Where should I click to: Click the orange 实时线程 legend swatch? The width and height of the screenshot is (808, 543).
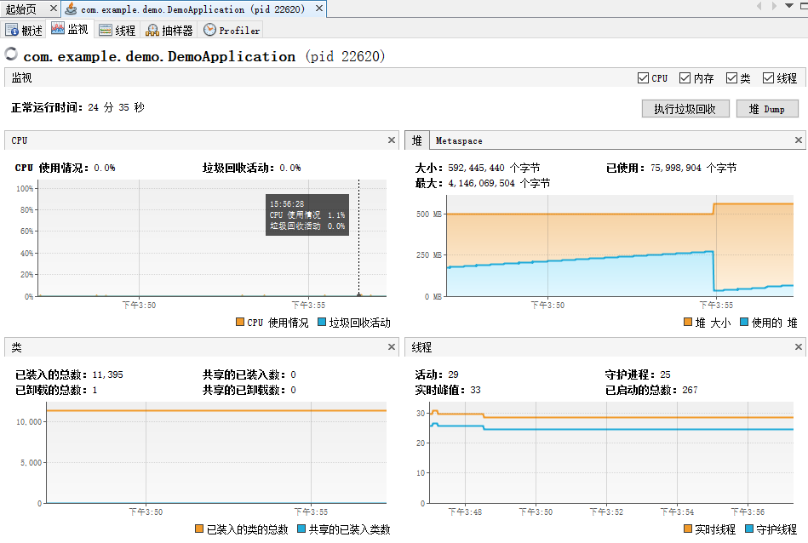coord(687,529)
